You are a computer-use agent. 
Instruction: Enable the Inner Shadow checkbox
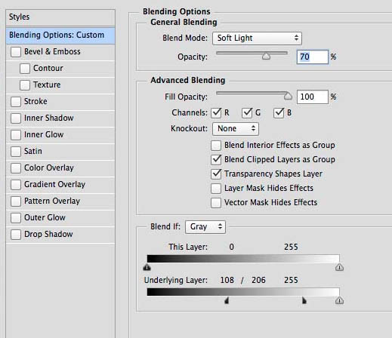[x=16, y=118]
